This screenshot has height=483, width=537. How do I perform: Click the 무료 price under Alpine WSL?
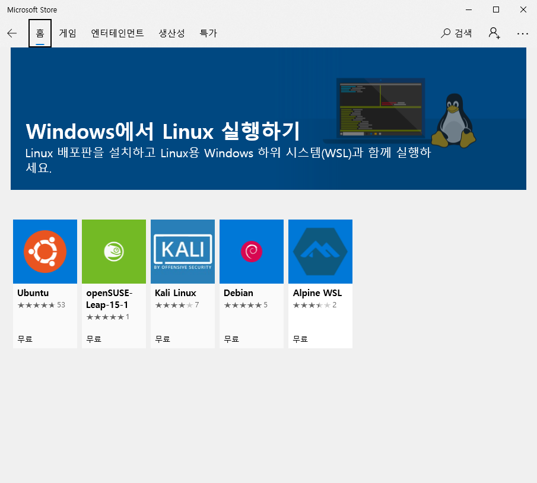coord(300,339)
